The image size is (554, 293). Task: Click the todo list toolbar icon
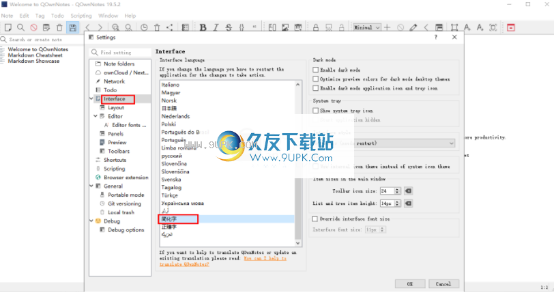(x=186, y=27)
